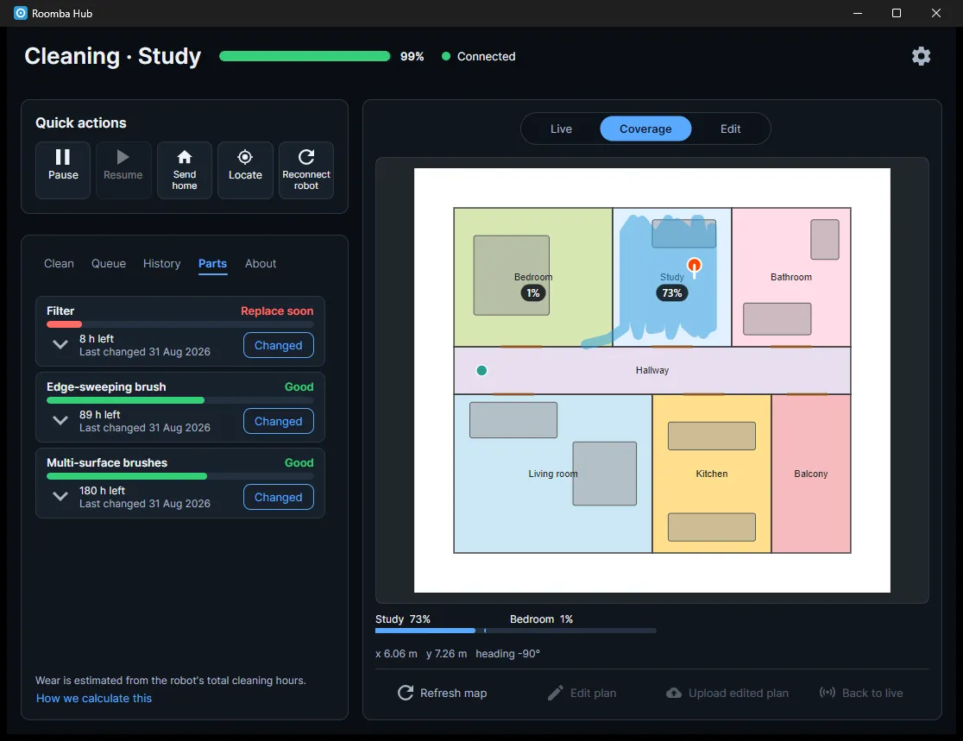Screen dimensions: 963x741
Task: Expand the Filter part details
Action: (x=60, y=344)
